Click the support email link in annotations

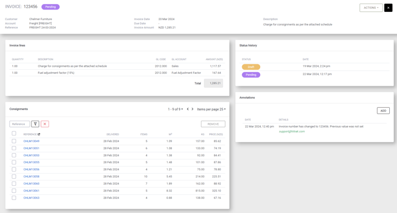[292, 131]
